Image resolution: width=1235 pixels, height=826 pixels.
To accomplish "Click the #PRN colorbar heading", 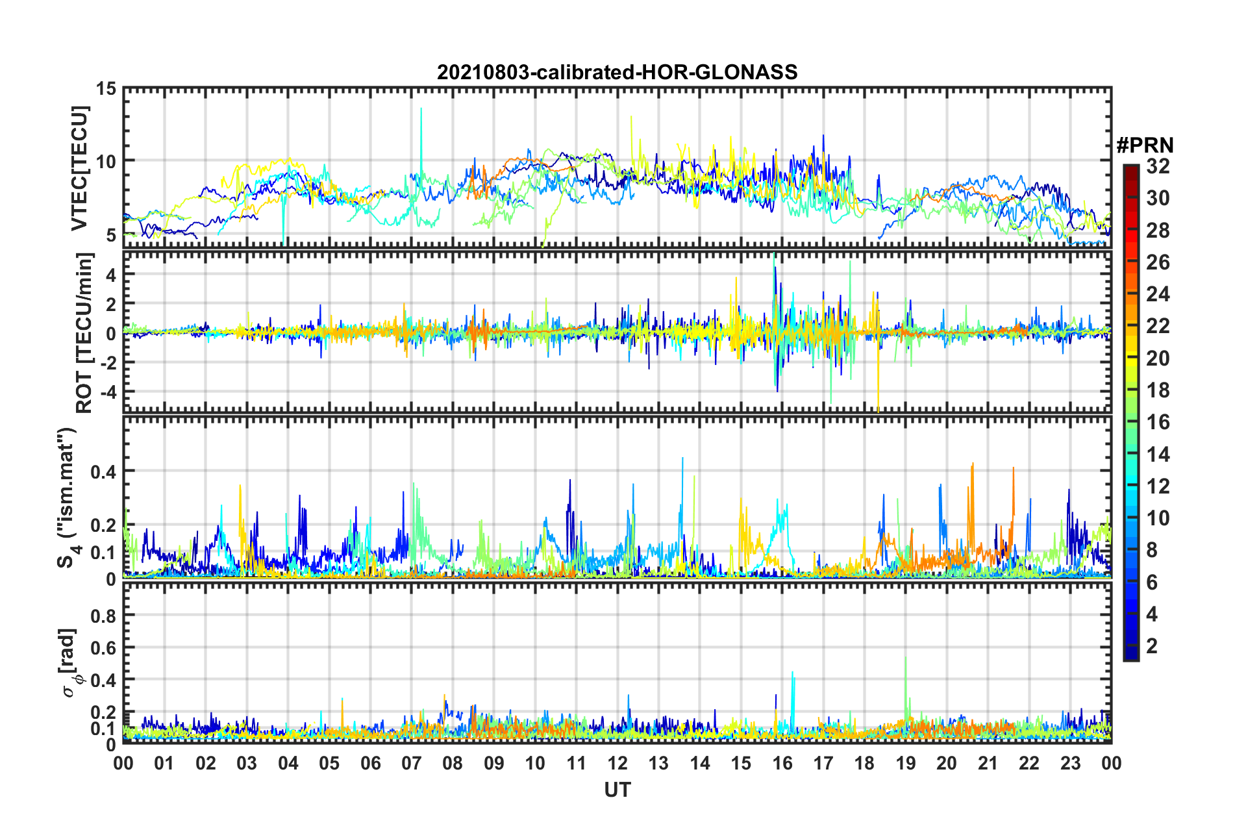I will (x=1145, y=145).
